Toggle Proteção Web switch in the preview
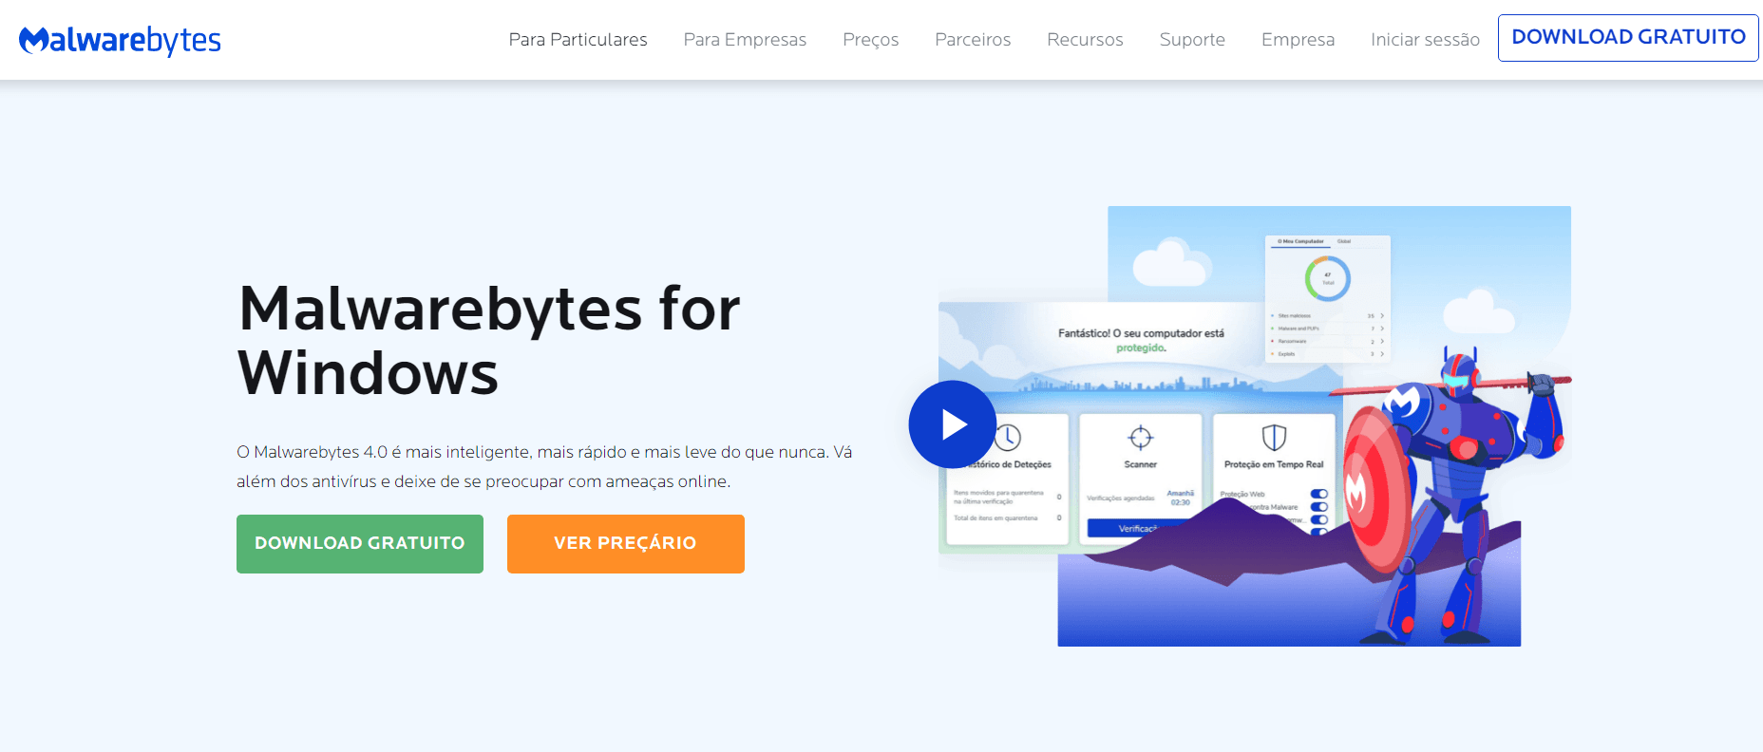Image resolution: width=1763 pixels, height=752 pixels. click(x=1318, y=494)
